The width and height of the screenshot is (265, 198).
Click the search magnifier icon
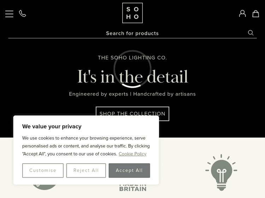251,33
